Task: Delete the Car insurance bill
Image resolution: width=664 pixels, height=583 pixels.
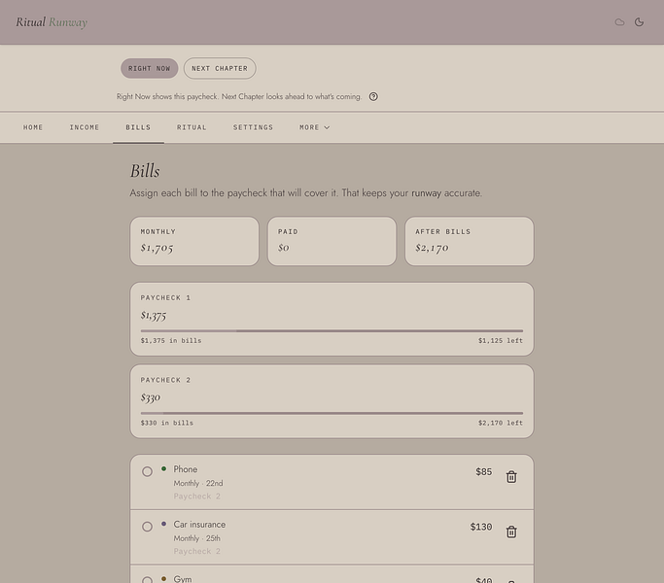Action: coord(511,532)
